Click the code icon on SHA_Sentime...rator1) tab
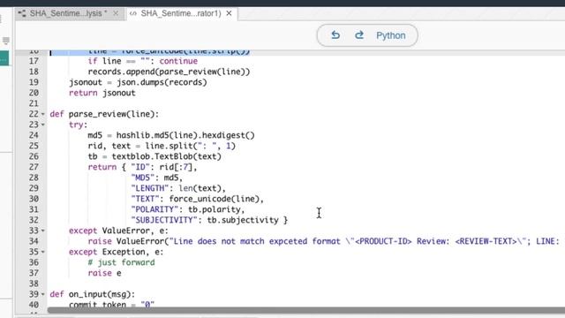Image resolution: width=565 pixels, height=318 pixels. click(133, 14)
